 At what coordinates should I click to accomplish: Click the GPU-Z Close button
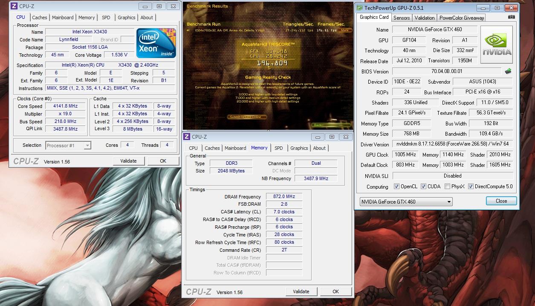[501, 201]
